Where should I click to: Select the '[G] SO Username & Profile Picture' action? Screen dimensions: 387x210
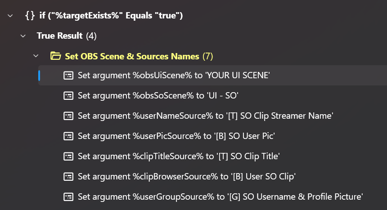coord(220,197)
